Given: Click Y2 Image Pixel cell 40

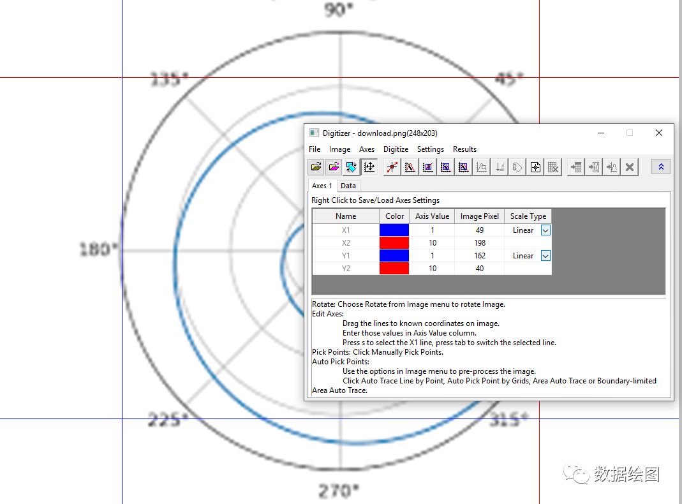Looking at the screenshot, I should point(480,269).
